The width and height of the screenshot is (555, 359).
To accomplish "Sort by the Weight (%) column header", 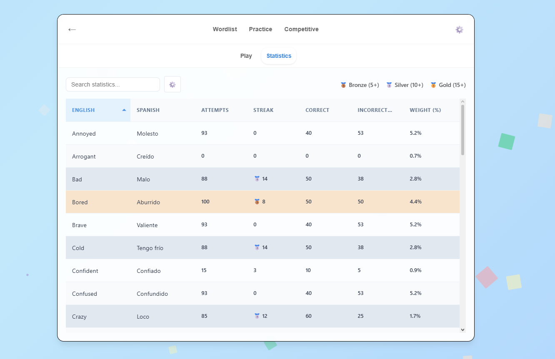I will [425, 110].
